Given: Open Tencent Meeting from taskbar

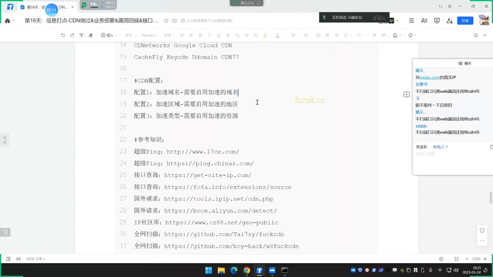Looking at the screenshot, I should pyautogui.click(x=272, y=270).
